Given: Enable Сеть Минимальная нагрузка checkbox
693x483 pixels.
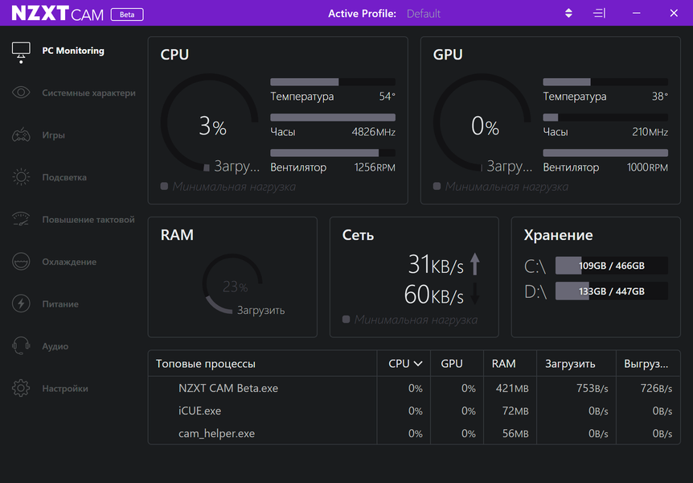Looking at the screenshot, I should click(346, 320).
